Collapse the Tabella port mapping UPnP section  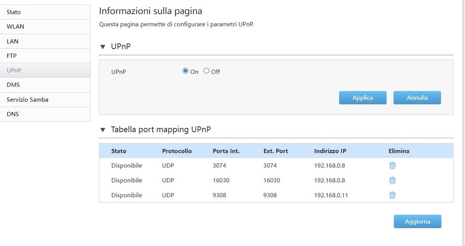click(x=103, y=130)
